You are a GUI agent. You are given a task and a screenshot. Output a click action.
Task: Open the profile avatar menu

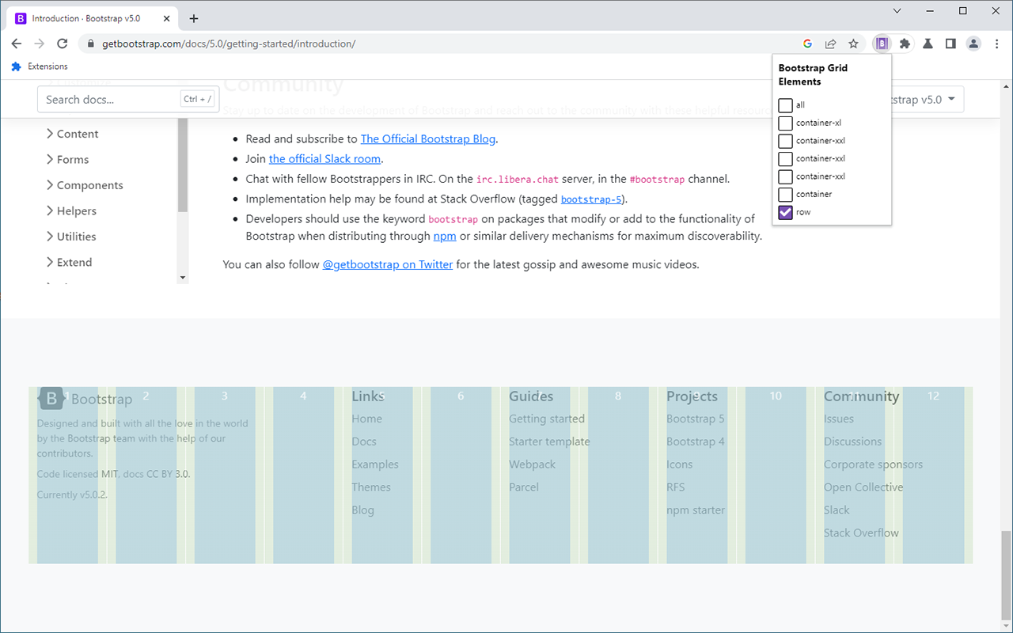pos(973,44)
